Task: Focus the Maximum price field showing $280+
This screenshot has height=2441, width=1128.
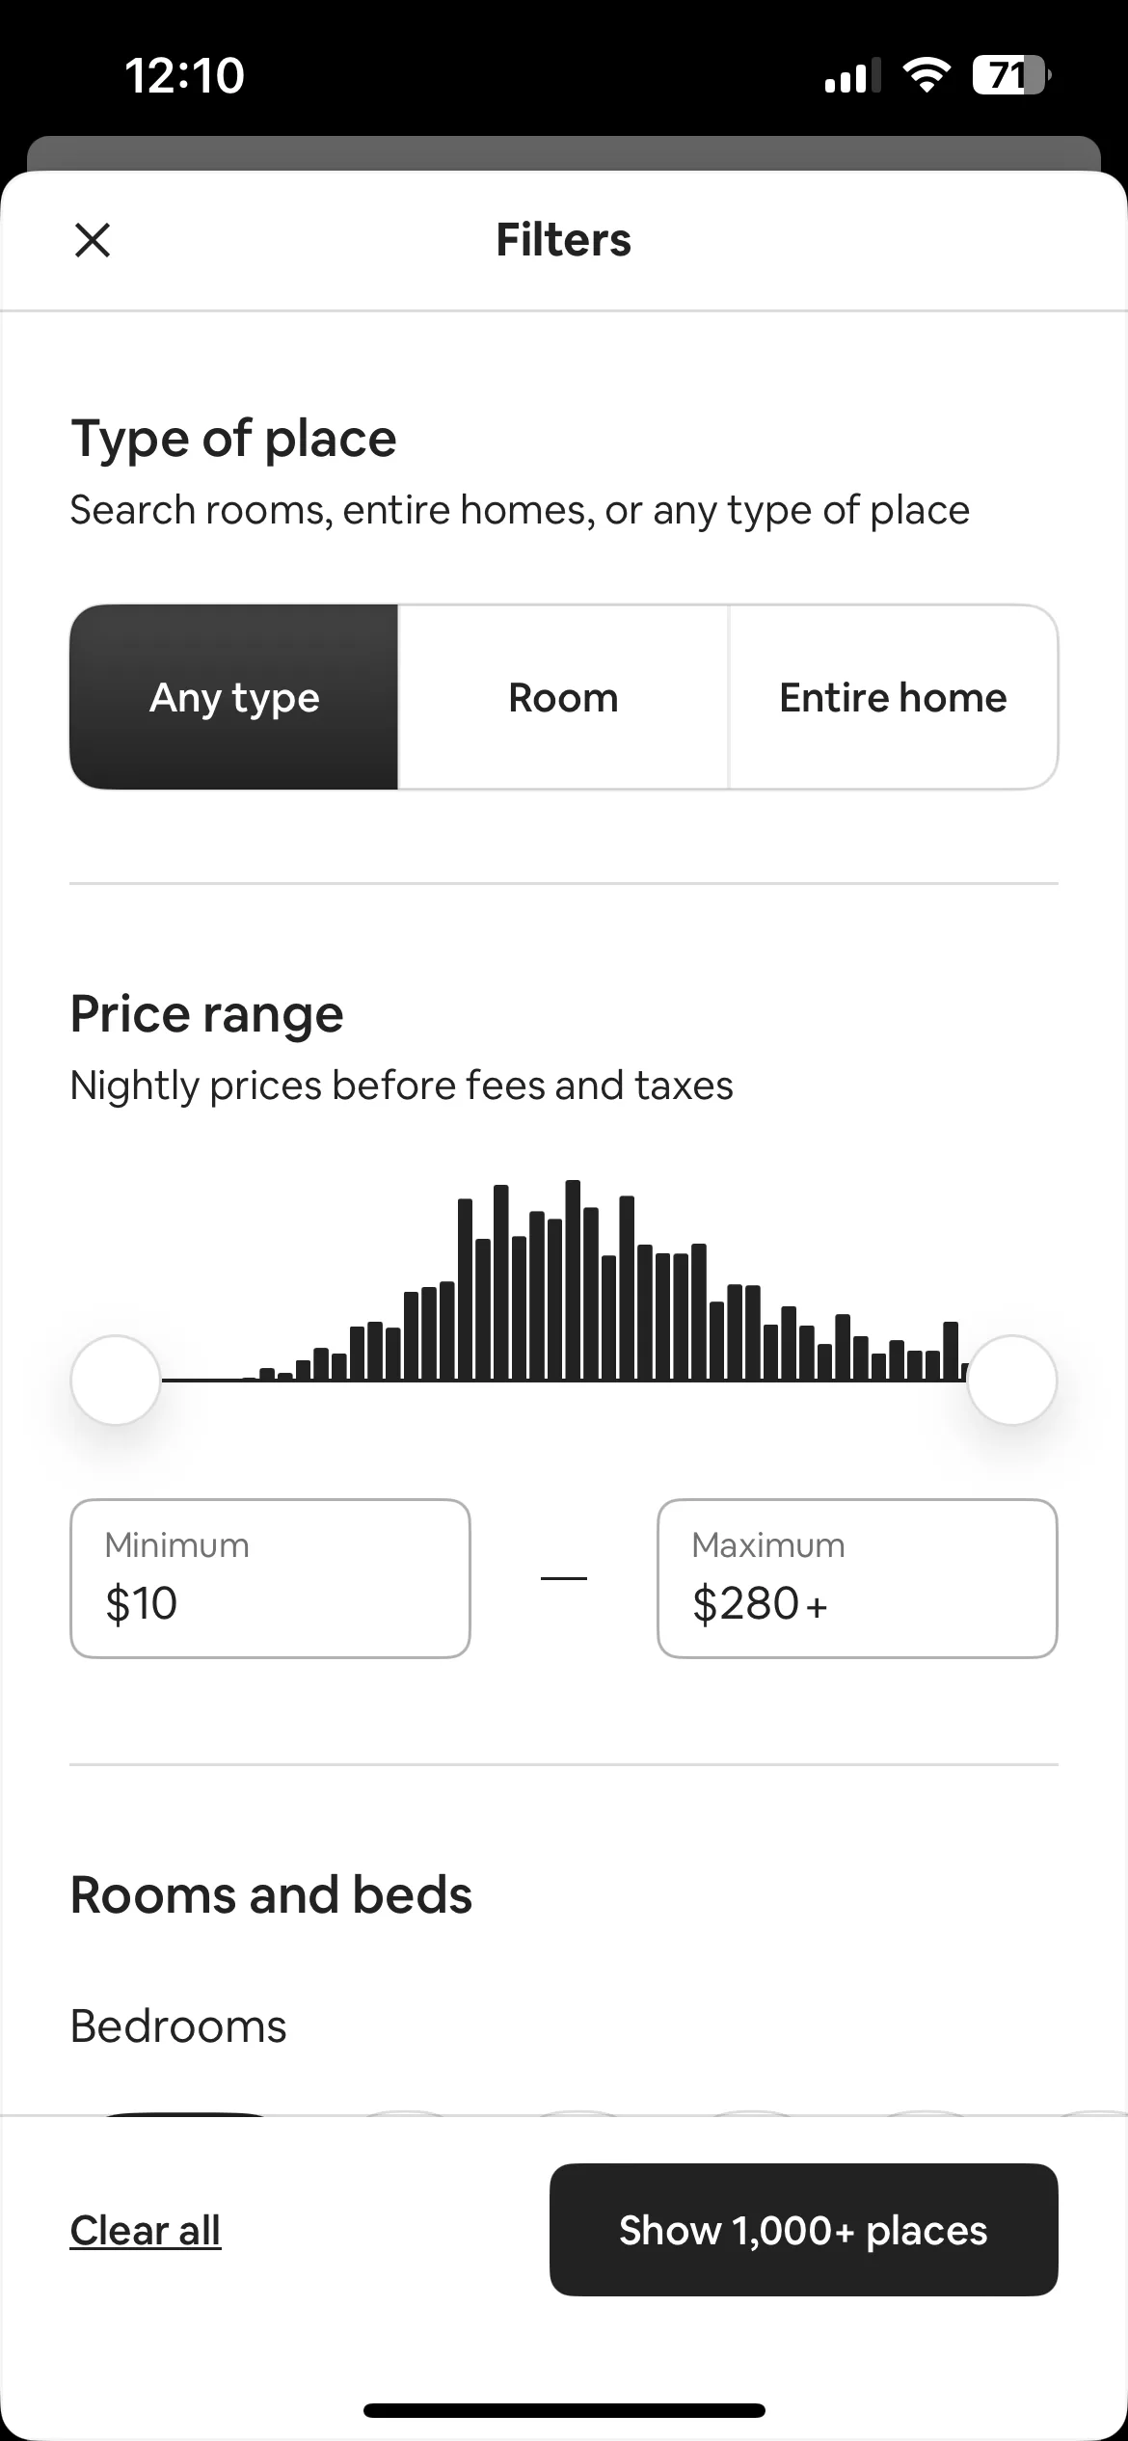Action: point(857,1578)
